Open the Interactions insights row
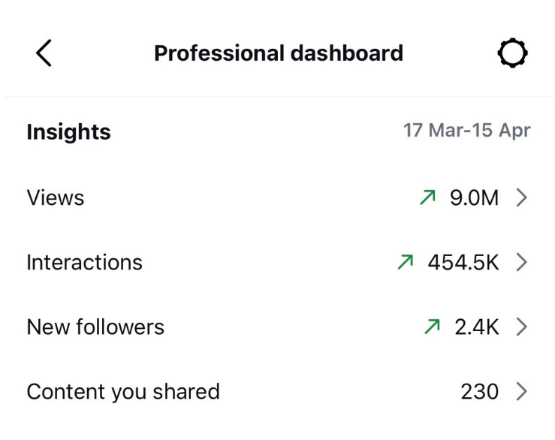Screen dimensions: 555x440 278,262
